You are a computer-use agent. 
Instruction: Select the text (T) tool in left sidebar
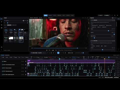pyautogui.click(x=1, y=22)
